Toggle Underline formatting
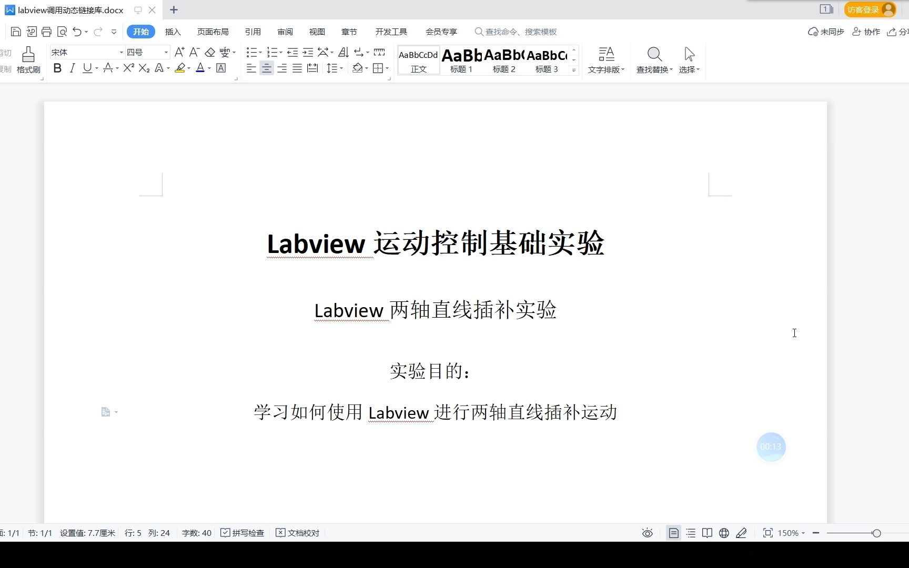 [87, 68]
